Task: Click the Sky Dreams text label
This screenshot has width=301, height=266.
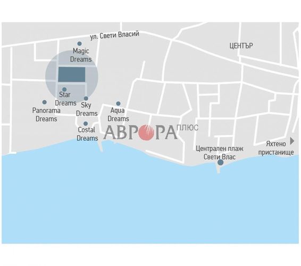Action: pos(87,109)
